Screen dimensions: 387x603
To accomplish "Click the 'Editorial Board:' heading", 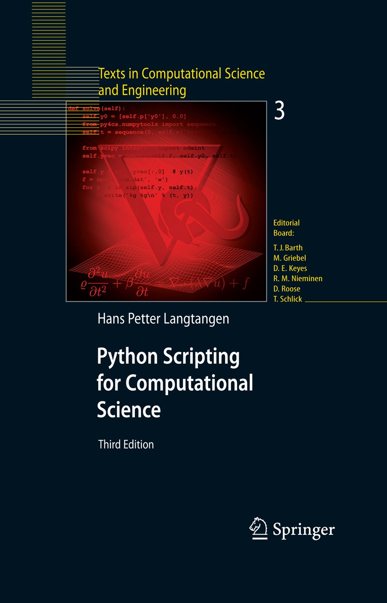I will [286, 228].
